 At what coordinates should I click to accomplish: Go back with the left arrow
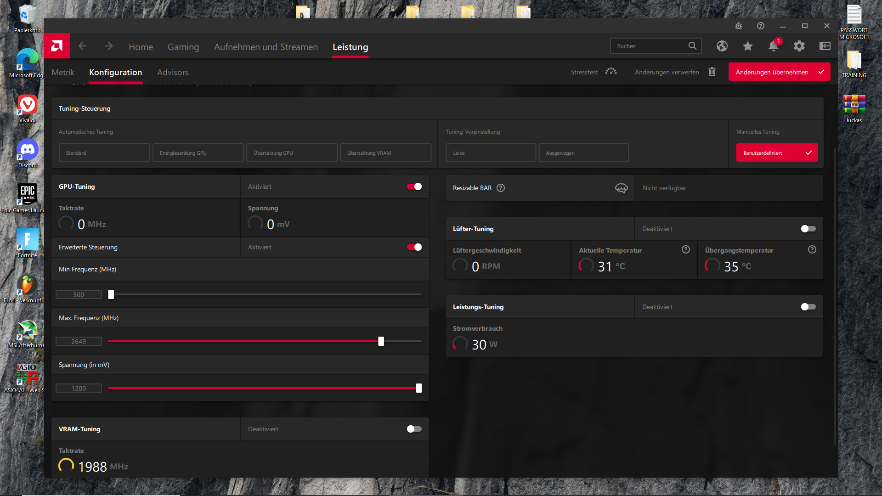coord(83,46)
